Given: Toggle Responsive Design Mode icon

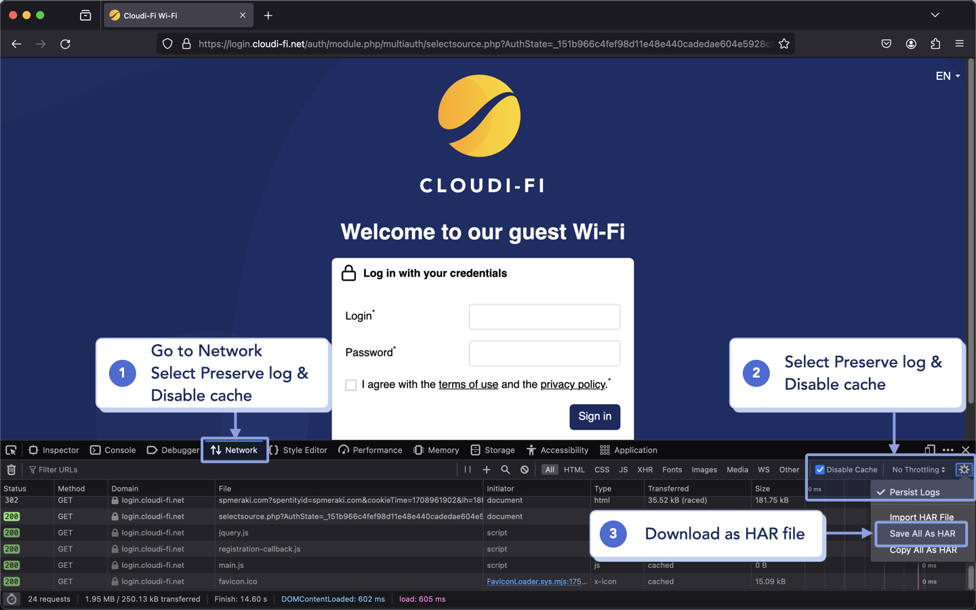Looking at the screenshot, I should 929,449.
